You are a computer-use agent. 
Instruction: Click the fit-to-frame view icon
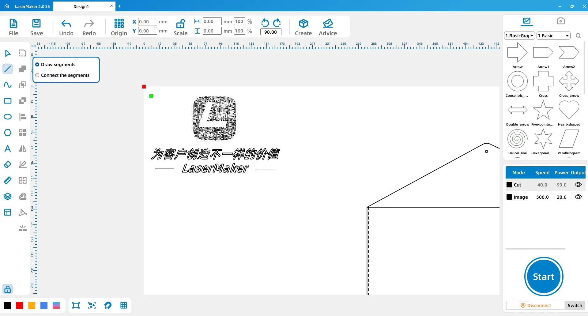[76, 305]
